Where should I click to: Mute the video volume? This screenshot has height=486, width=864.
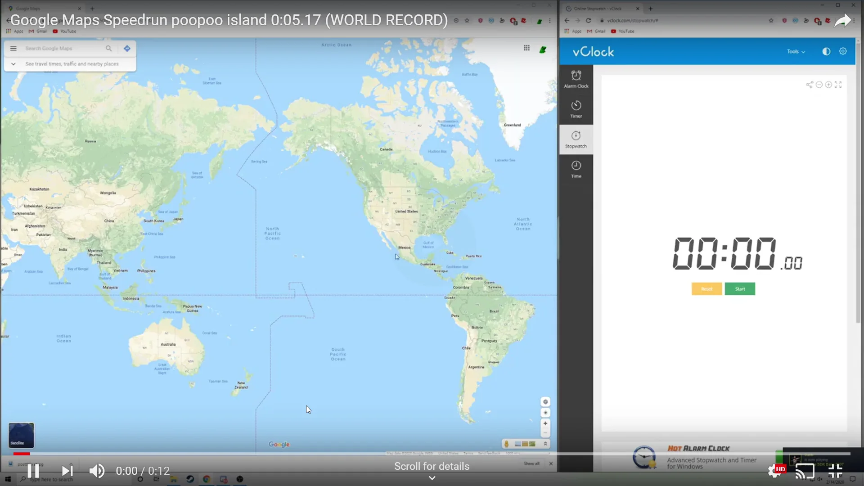(x=97, y=471)
